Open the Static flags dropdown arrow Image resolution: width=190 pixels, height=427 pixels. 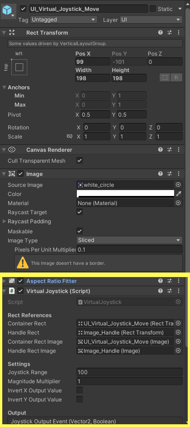click(x=180, y=9)
